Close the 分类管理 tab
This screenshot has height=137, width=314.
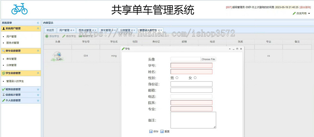134,30
